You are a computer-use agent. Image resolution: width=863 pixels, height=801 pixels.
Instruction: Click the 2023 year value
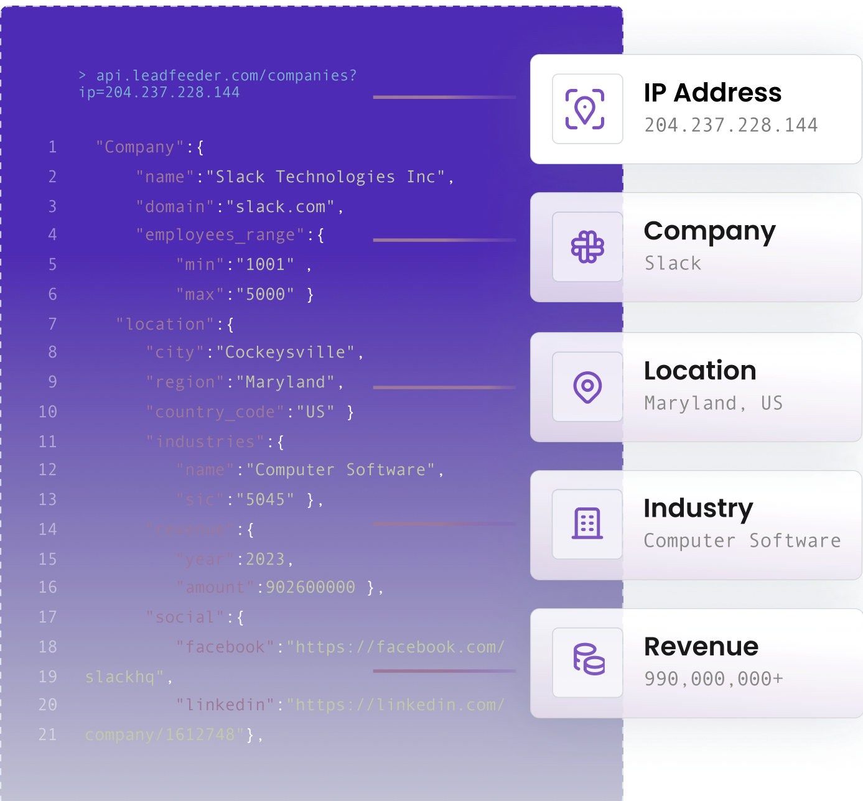click(x=266, y=559)
